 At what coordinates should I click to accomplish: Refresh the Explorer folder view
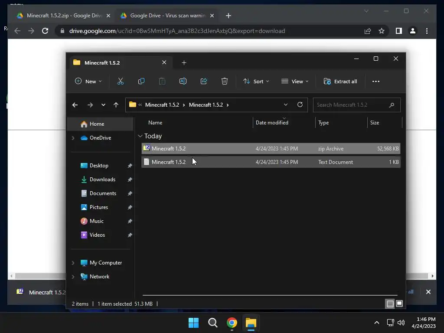300,104
